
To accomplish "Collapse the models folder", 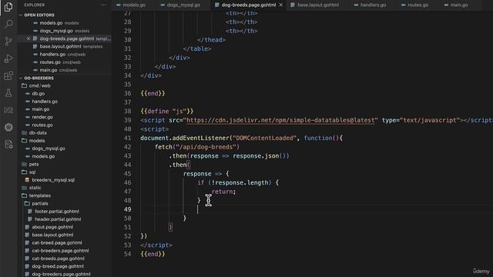I will (37, 140).
